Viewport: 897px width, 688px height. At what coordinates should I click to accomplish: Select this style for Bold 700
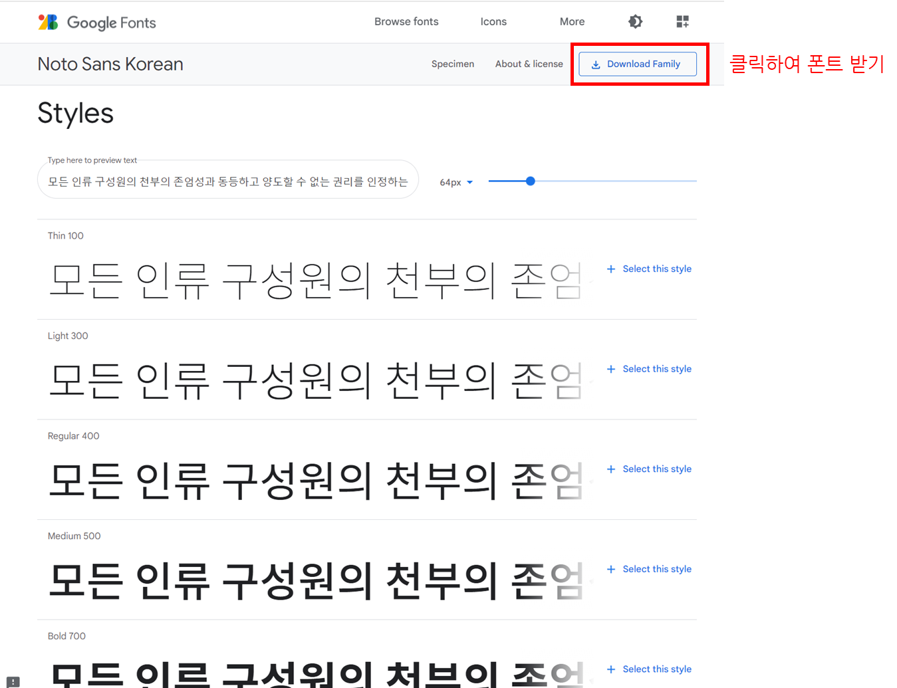(657, 669)
